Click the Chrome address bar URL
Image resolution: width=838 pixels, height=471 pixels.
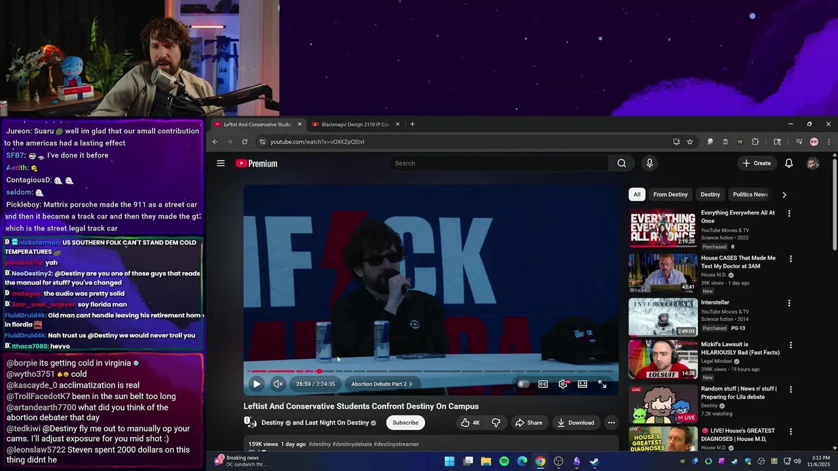[318, 142]
